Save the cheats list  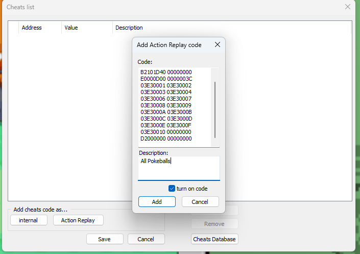click(x=105, y=239)
